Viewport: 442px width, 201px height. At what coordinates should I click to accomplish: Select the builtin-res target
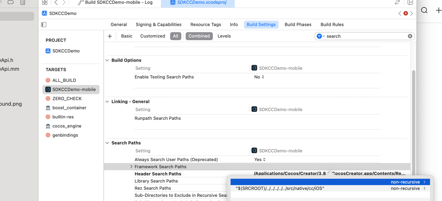(63, 117)
